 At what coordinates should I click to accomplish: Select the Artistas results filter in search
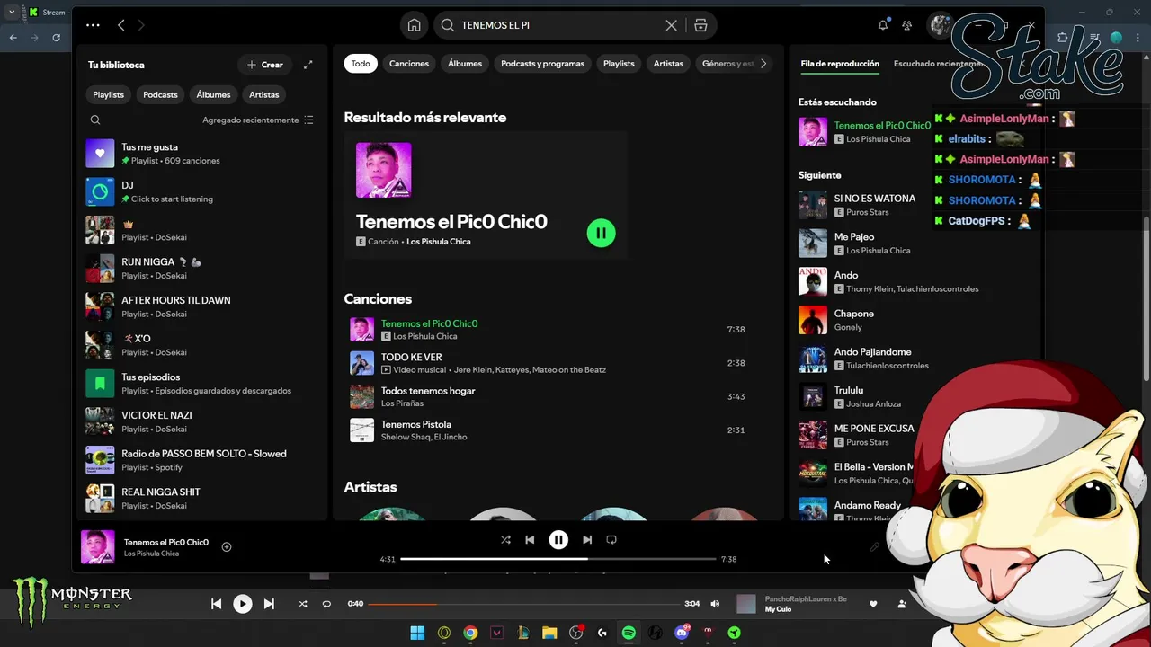(668, 64)
